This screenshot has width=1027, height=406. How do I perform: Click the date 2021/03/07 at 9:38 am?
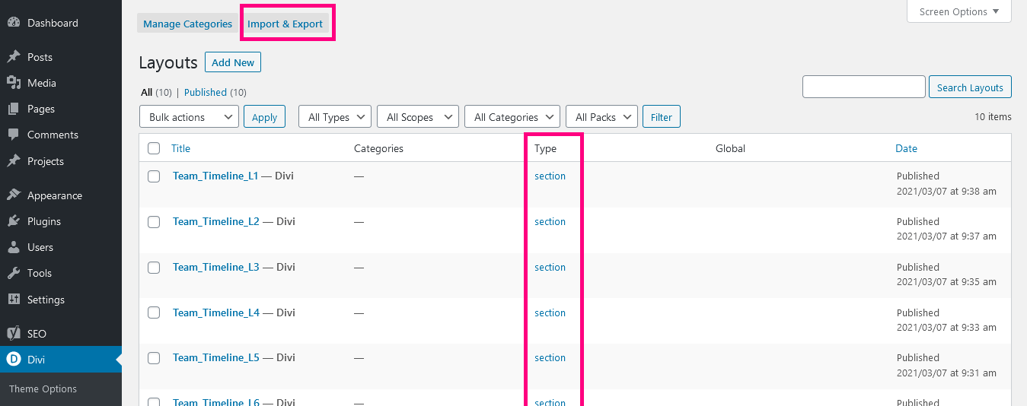[946, 191]
